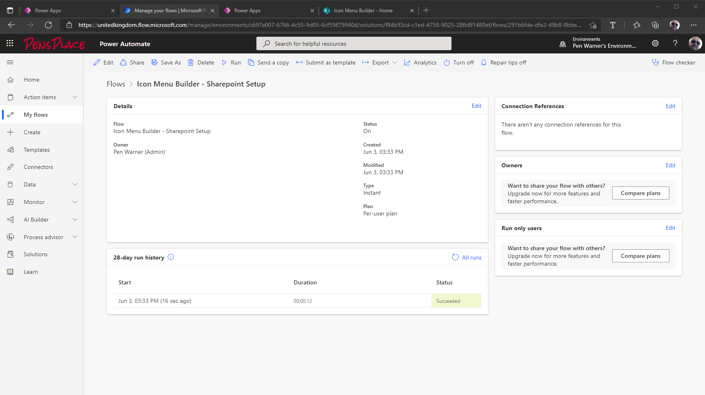The height and width of the screenshot is (395, 705).
Task: Click the Succeeded status cell
Action: [x=456, y=301]
